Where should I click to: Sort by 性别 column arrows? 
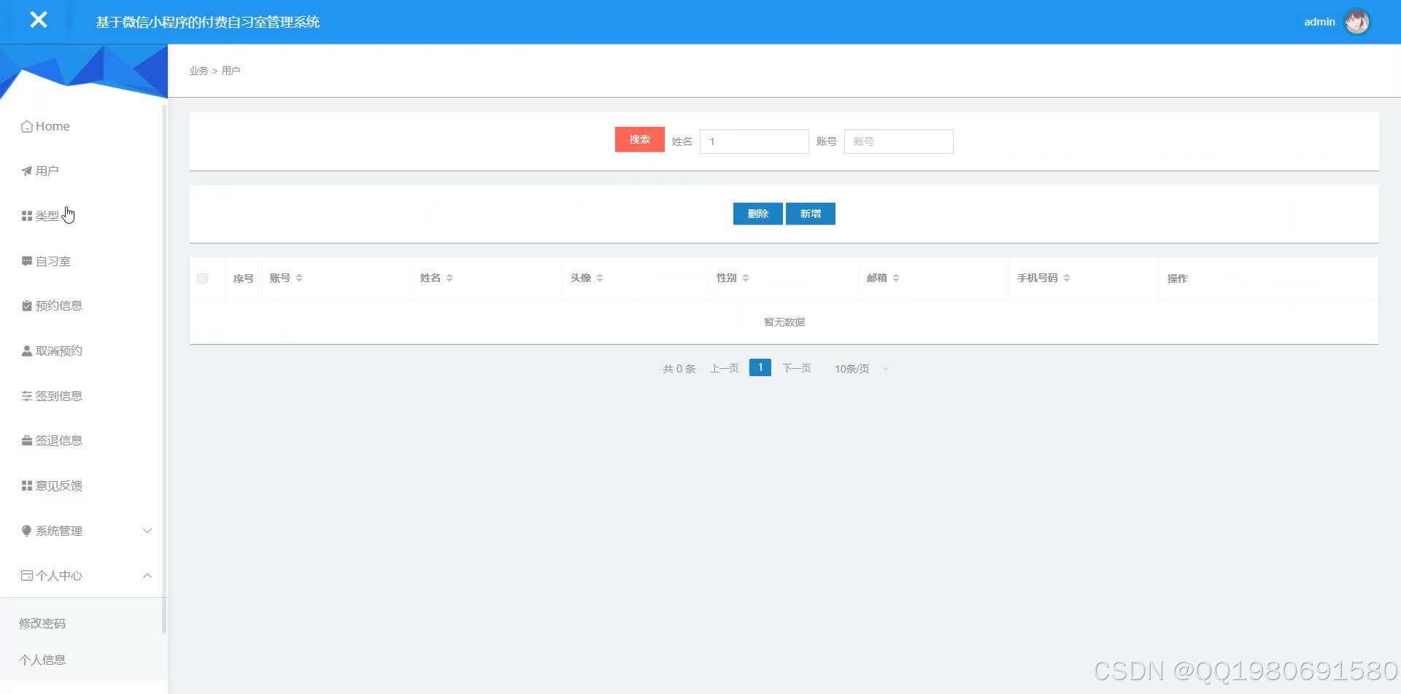(x=746, y=278)
